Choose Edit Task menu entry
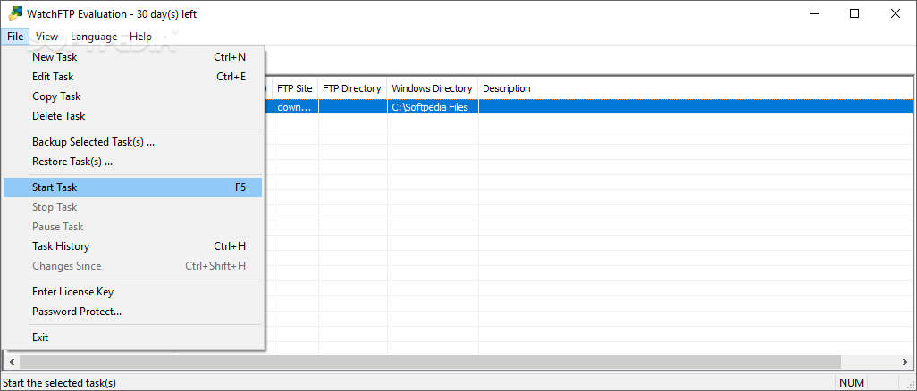This screenshot has width=917, height=391. [x=133, y=77]
